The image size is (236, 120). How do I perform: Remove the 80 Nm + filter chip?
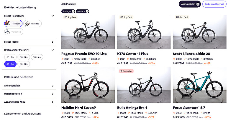pos(87,11)
